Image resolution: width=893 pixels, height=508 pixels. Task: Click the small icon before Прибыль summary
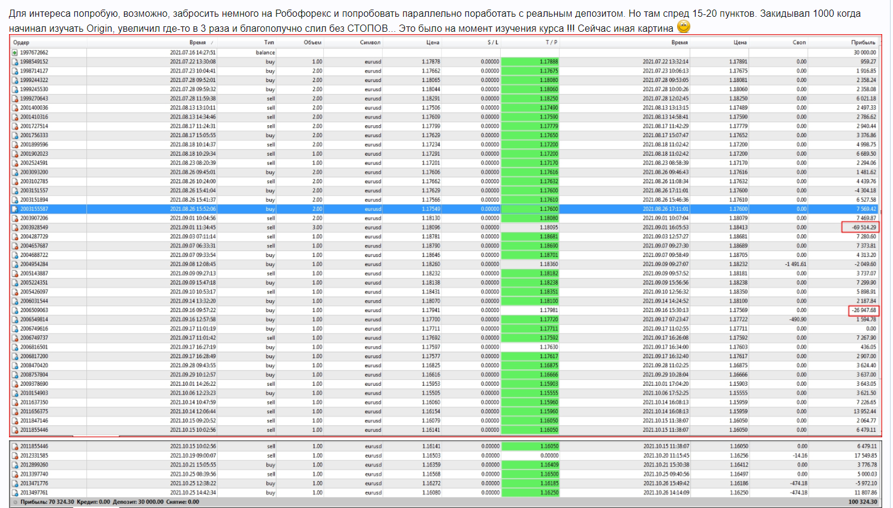pyautogui.click(x=15, y=502)
